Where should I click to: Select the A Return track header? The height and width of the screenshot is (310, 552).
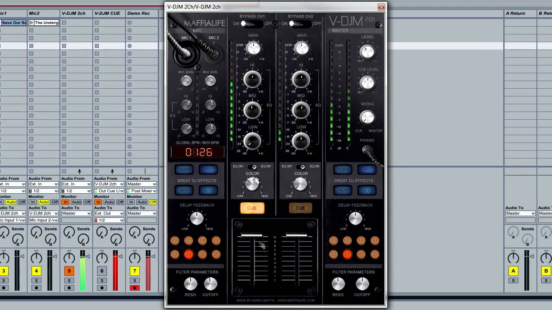coord(521,13)
